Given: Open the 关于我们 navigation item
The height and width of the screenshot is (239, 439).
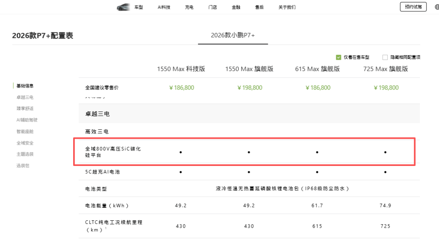Looking at the screenshot, I should click(x=287, y=7).
